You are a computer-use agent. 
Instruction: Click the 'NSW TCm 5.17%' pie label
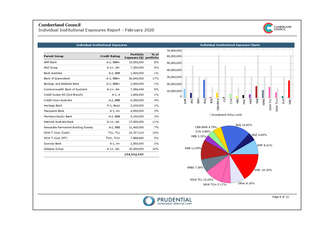pos(215,185)
